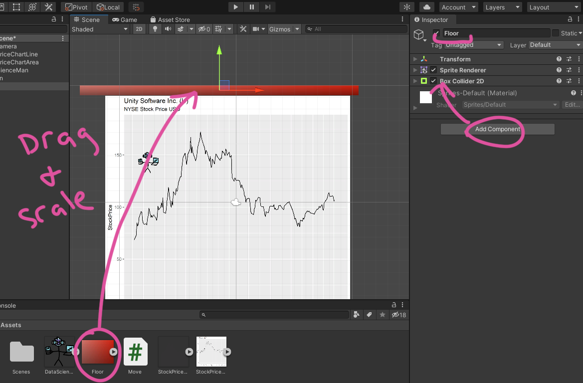Toggle grid snapping icon in top toolbar
583x383 pixels.
point(136,7)
